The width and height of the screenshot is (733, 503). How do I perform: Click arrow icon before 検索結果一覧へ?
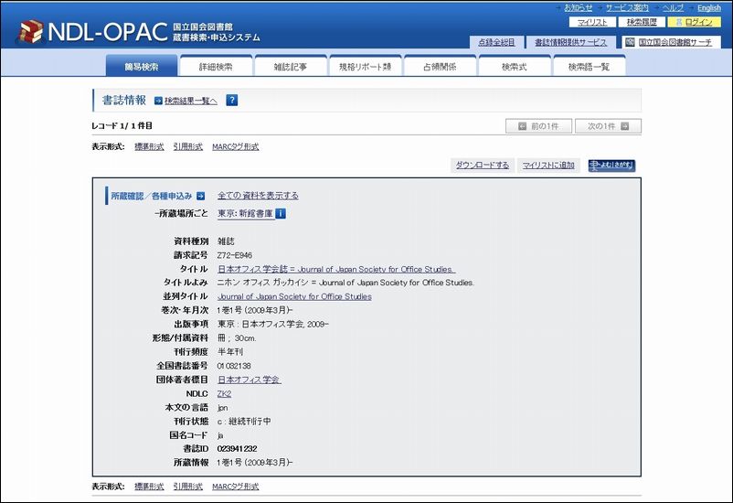(158, 101)
